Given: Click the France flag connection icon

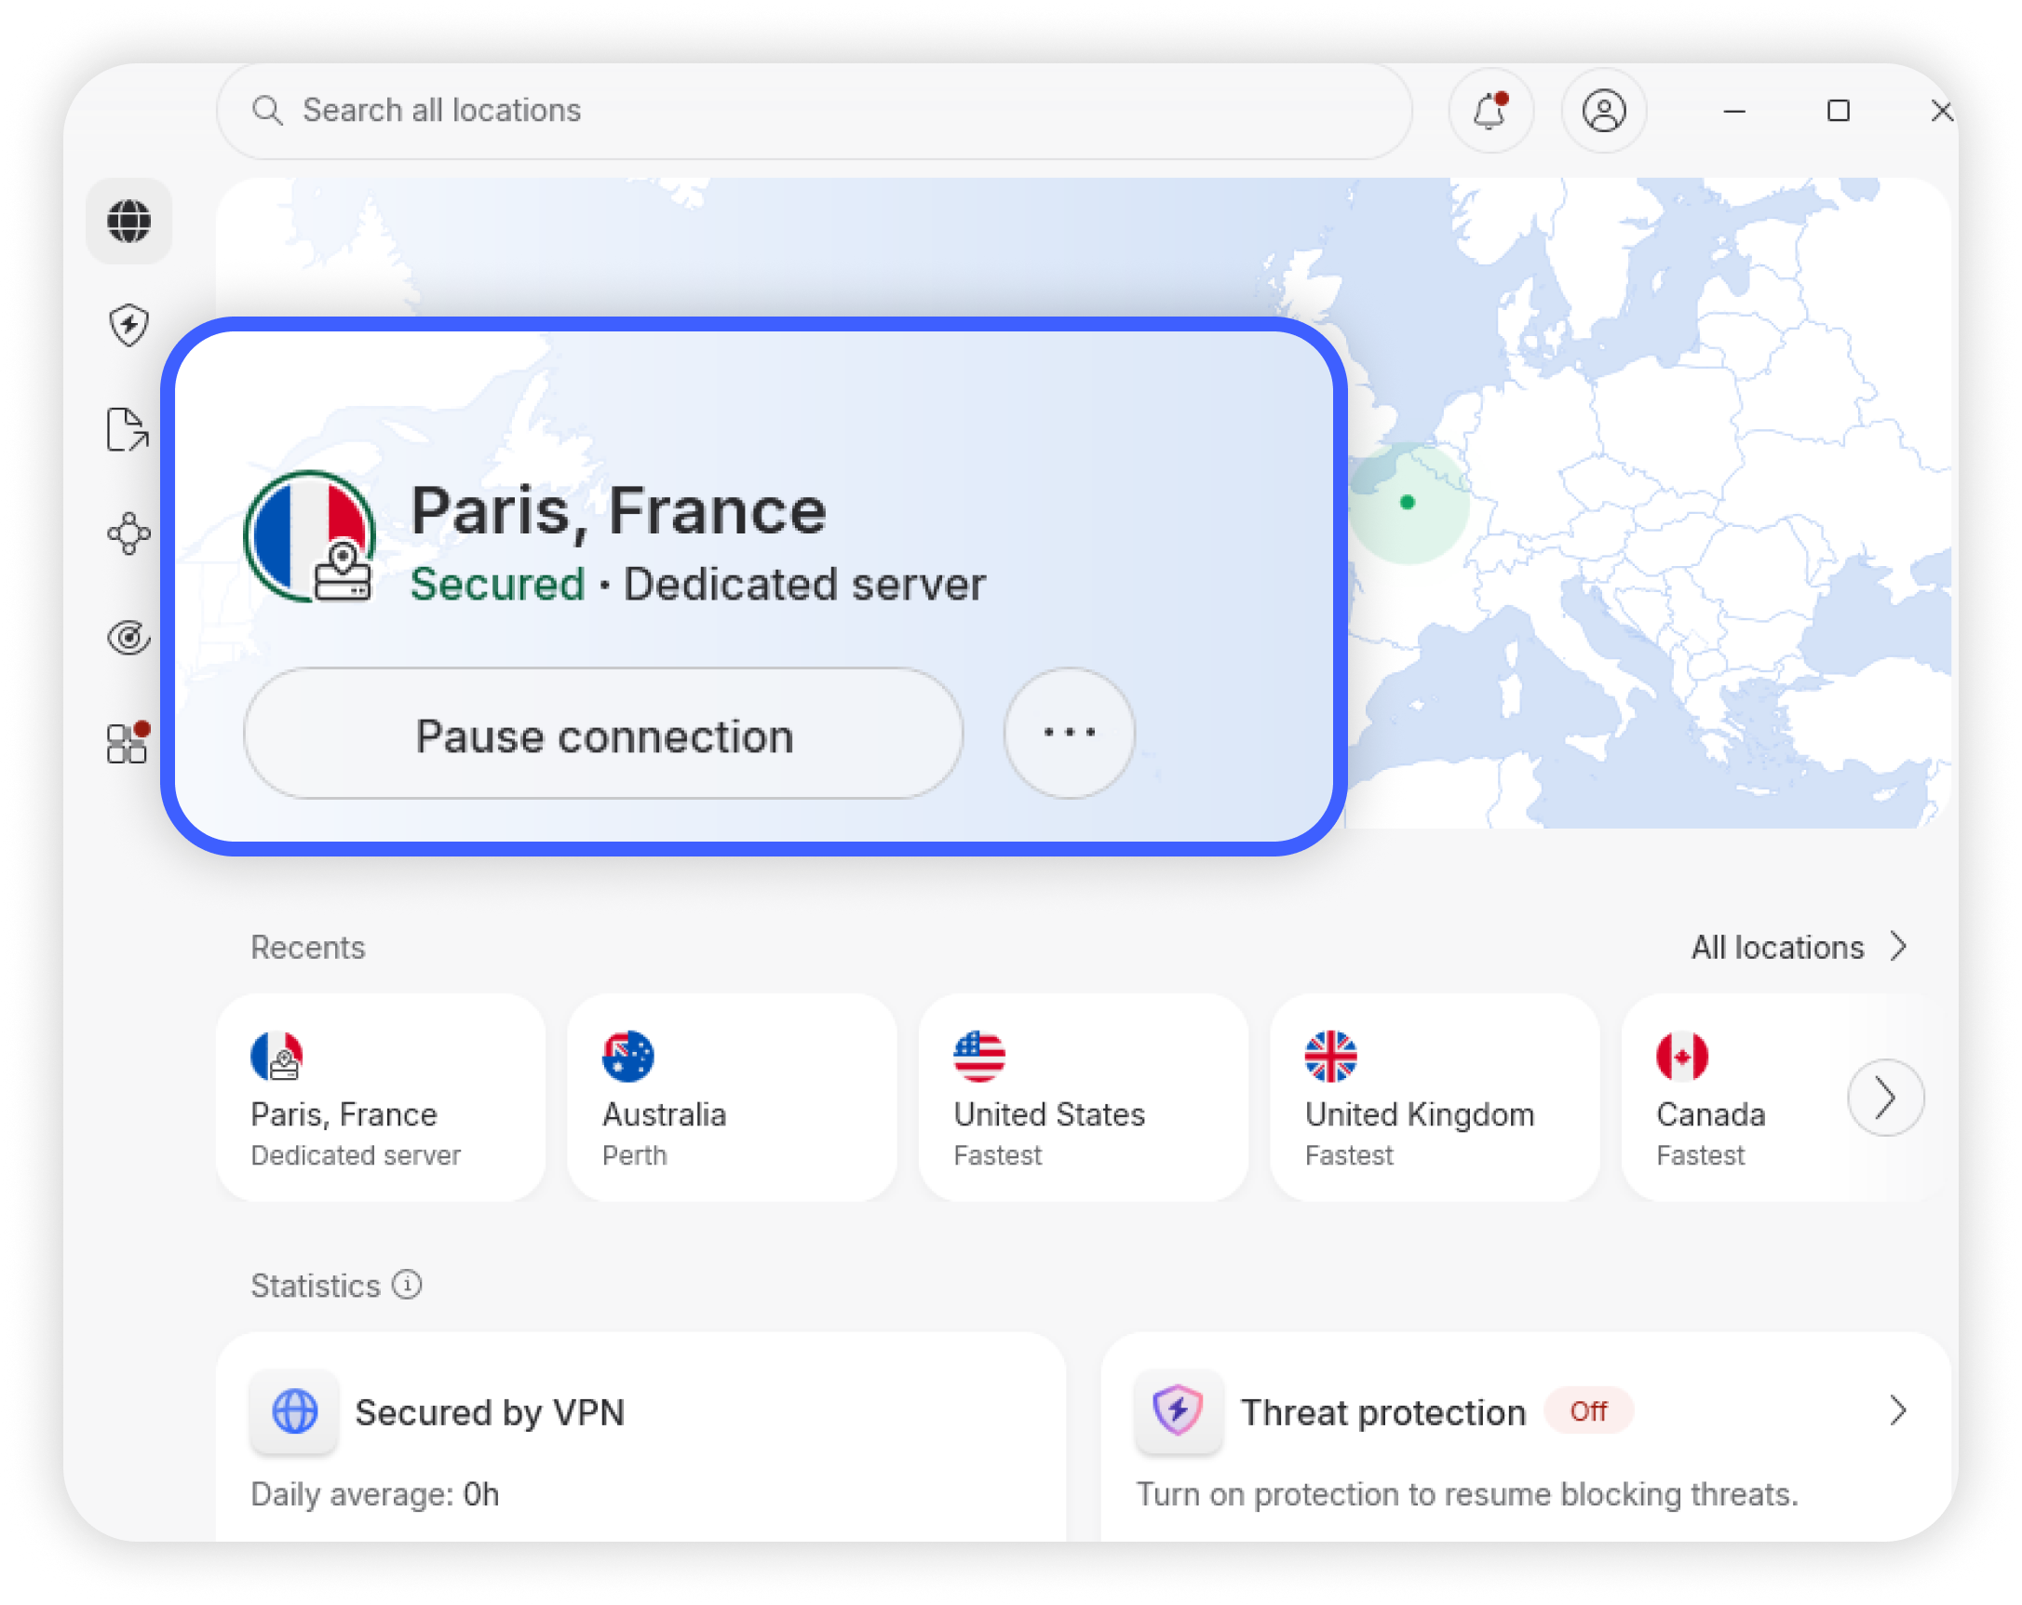Looking at the screenshot, I should [309, 536].
